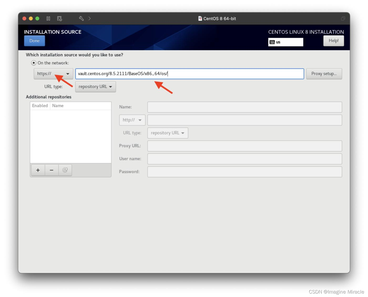Screen dimensions: 368x297
Task: Select the On the network radio button
Action: click(33, 63)
